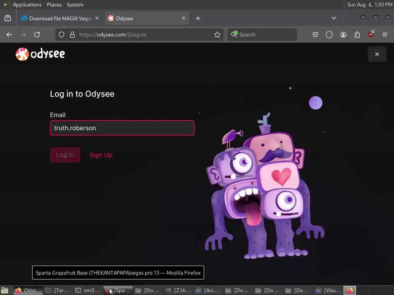Viewport: 394px width, 295px height.
Task: Open the Places menu
Action: pos(54,5)
